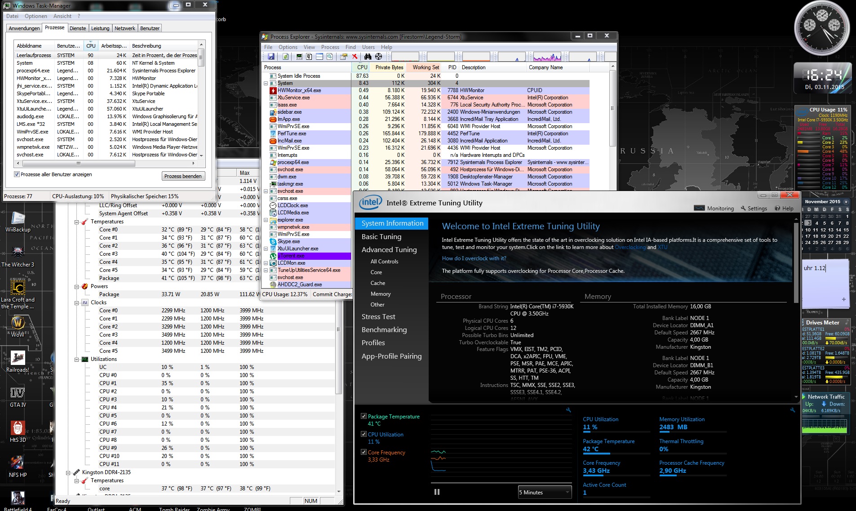Click the crosshair Find Window's Process icon

[379, 57]
